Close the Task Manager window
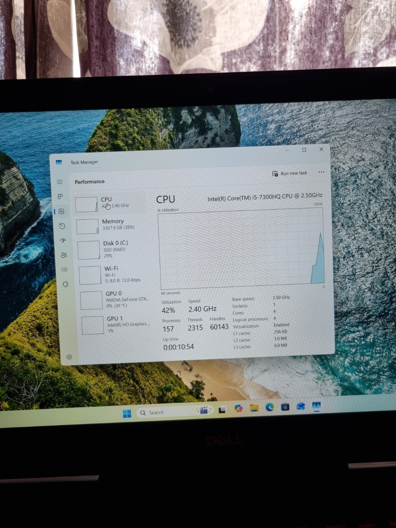The image size is (396, 528). coord(321,149)
